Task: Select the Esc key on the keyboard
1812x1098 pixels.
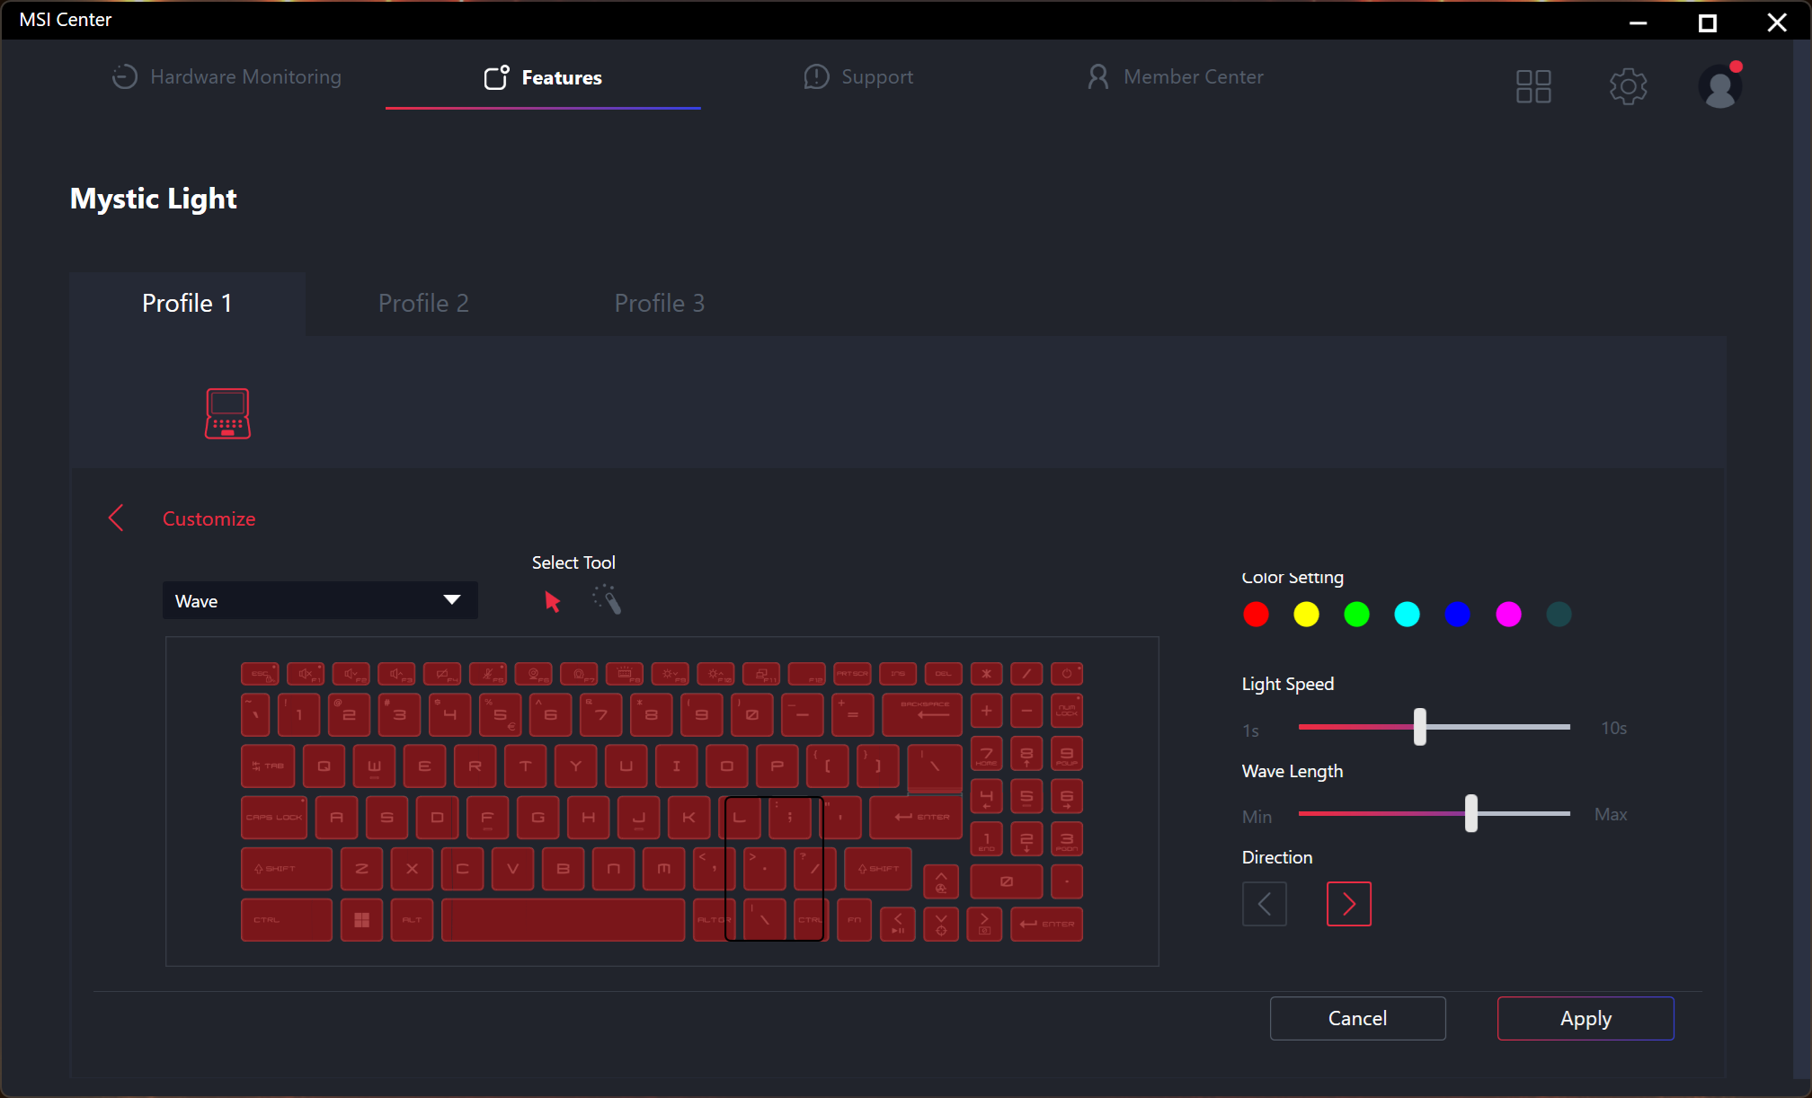Action: (x=260, y=674)
